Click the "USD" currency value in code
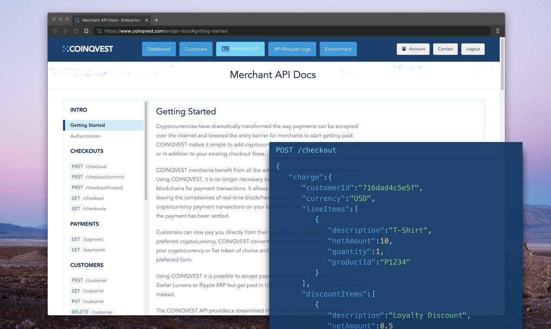 tap(360, 198)
